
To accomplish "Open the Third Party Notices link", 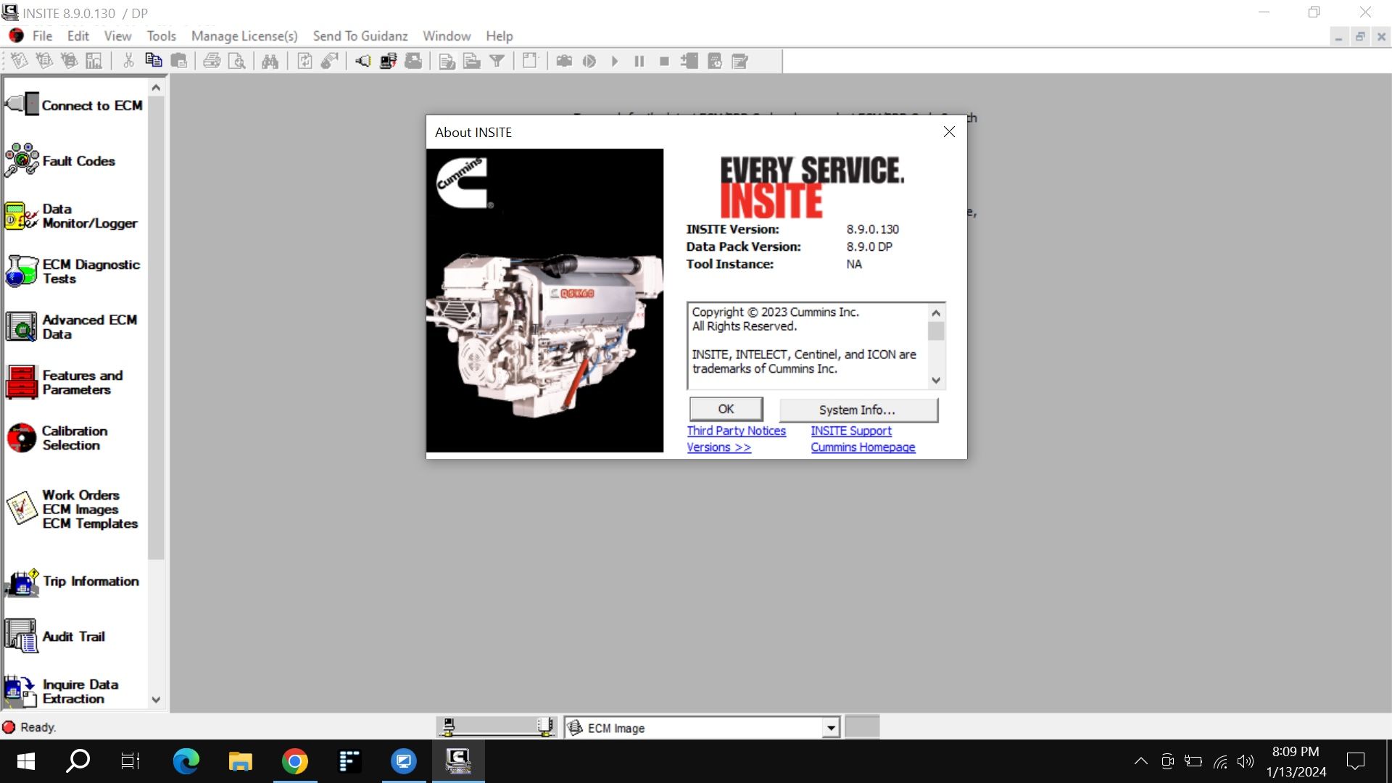I will pyautogui.click(x=737, y=431).
